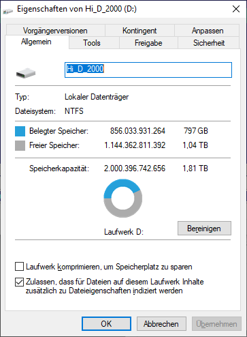Image resolution: width=247 pixels, height=337 pixels.
Task: Click the Belegter Speicher label
Action: (59, 131)
